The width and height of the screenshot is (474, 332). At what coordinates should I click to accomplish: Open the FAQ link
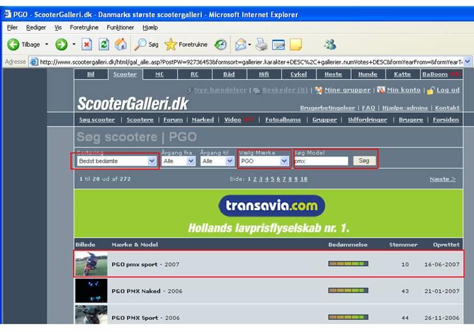tap(369, 108)
